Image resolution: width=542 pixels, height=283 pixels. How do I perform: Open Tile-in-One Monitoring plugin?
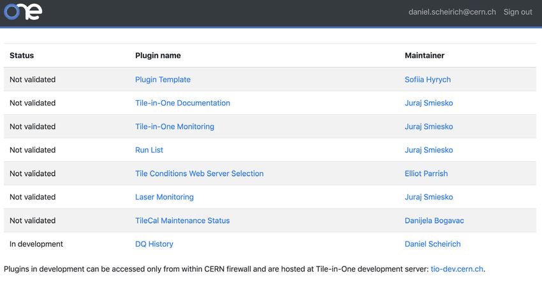(x=175, y=126)
